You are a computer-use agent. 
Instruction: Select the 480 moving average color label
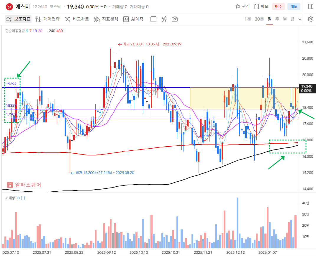59,31
